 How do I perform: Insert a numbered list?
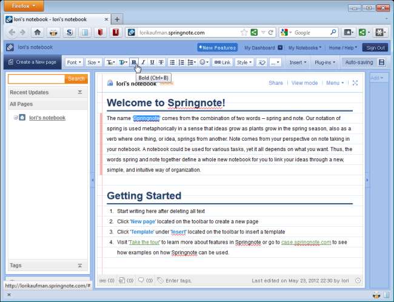(181, 62)
